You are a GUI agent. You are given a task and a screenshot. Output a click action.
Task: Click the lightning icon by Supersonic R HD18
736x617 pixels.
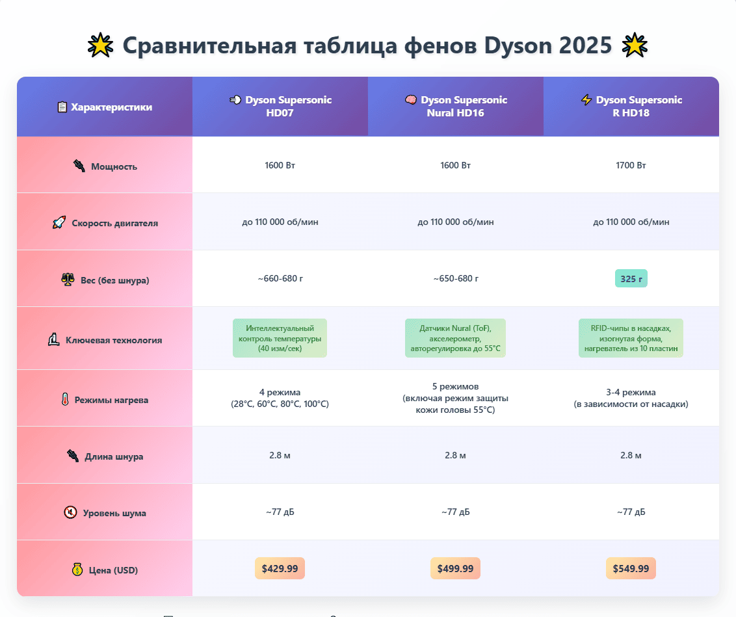586,100
